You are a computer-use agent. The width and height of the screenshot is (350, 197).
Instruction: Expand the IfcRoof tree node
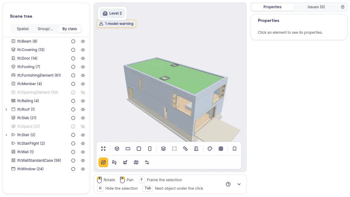[x=6, y=109]
